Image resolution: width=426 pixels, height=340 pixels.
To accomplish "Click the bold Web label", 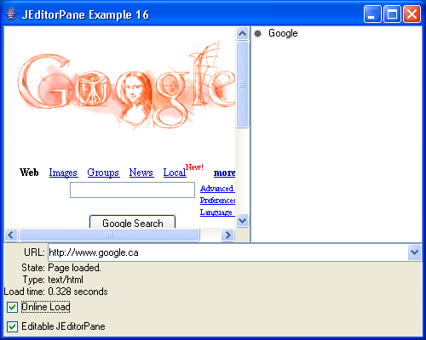I will coord(29,173).
